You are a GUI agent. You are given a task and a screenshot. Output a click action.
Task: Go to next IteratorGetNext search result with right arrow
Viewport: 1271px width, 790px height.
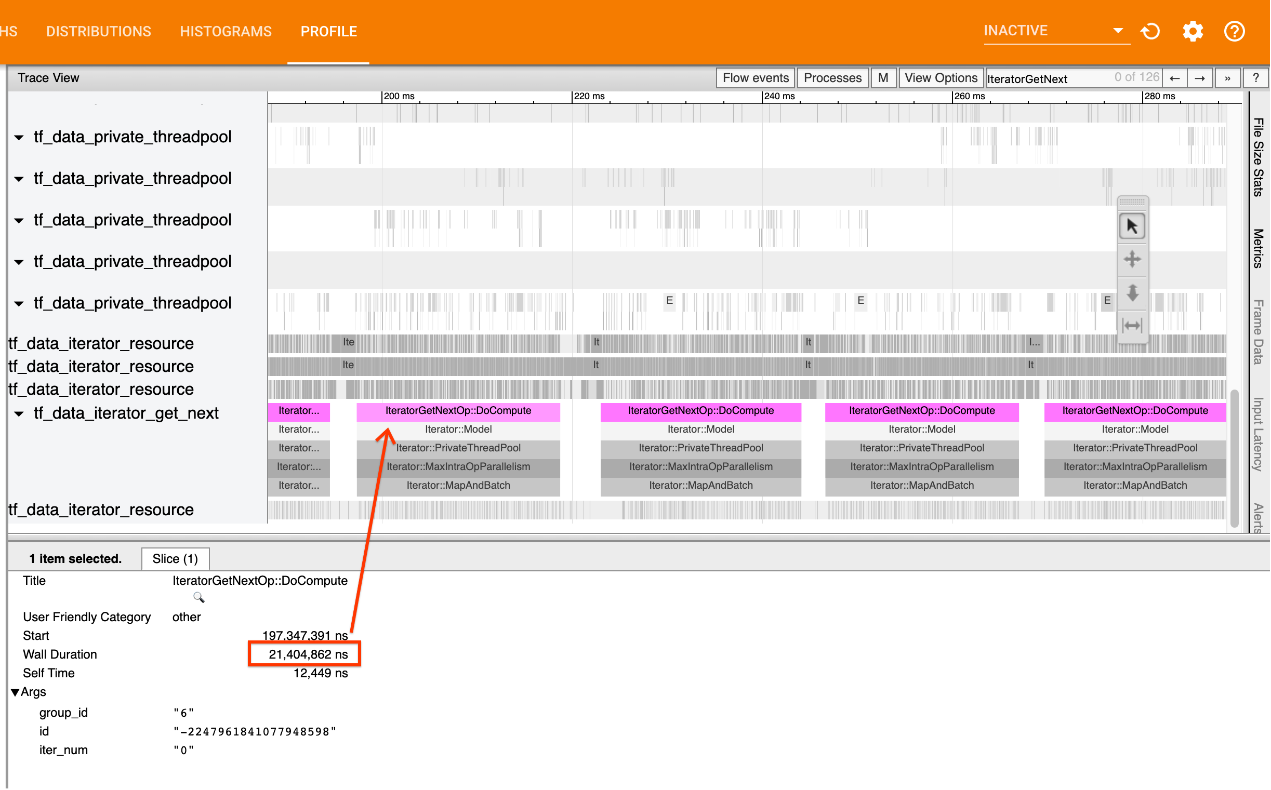point(1200,78)
